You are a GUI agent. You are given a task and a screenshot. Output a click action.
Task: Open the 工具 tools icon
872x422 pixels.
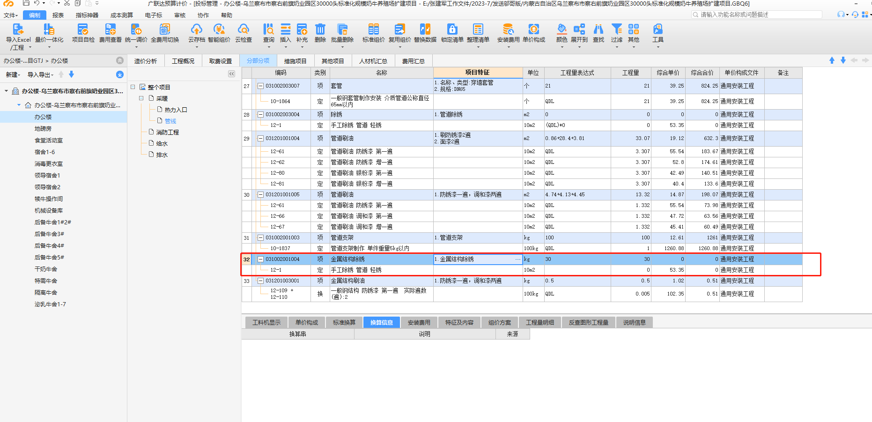pos(658,29)
